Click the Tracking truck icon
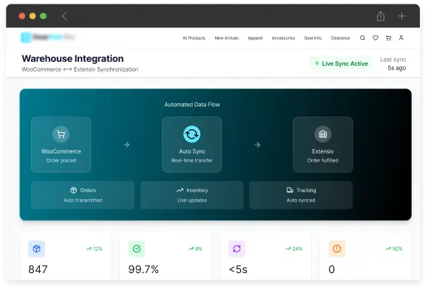 pos(290,190)
